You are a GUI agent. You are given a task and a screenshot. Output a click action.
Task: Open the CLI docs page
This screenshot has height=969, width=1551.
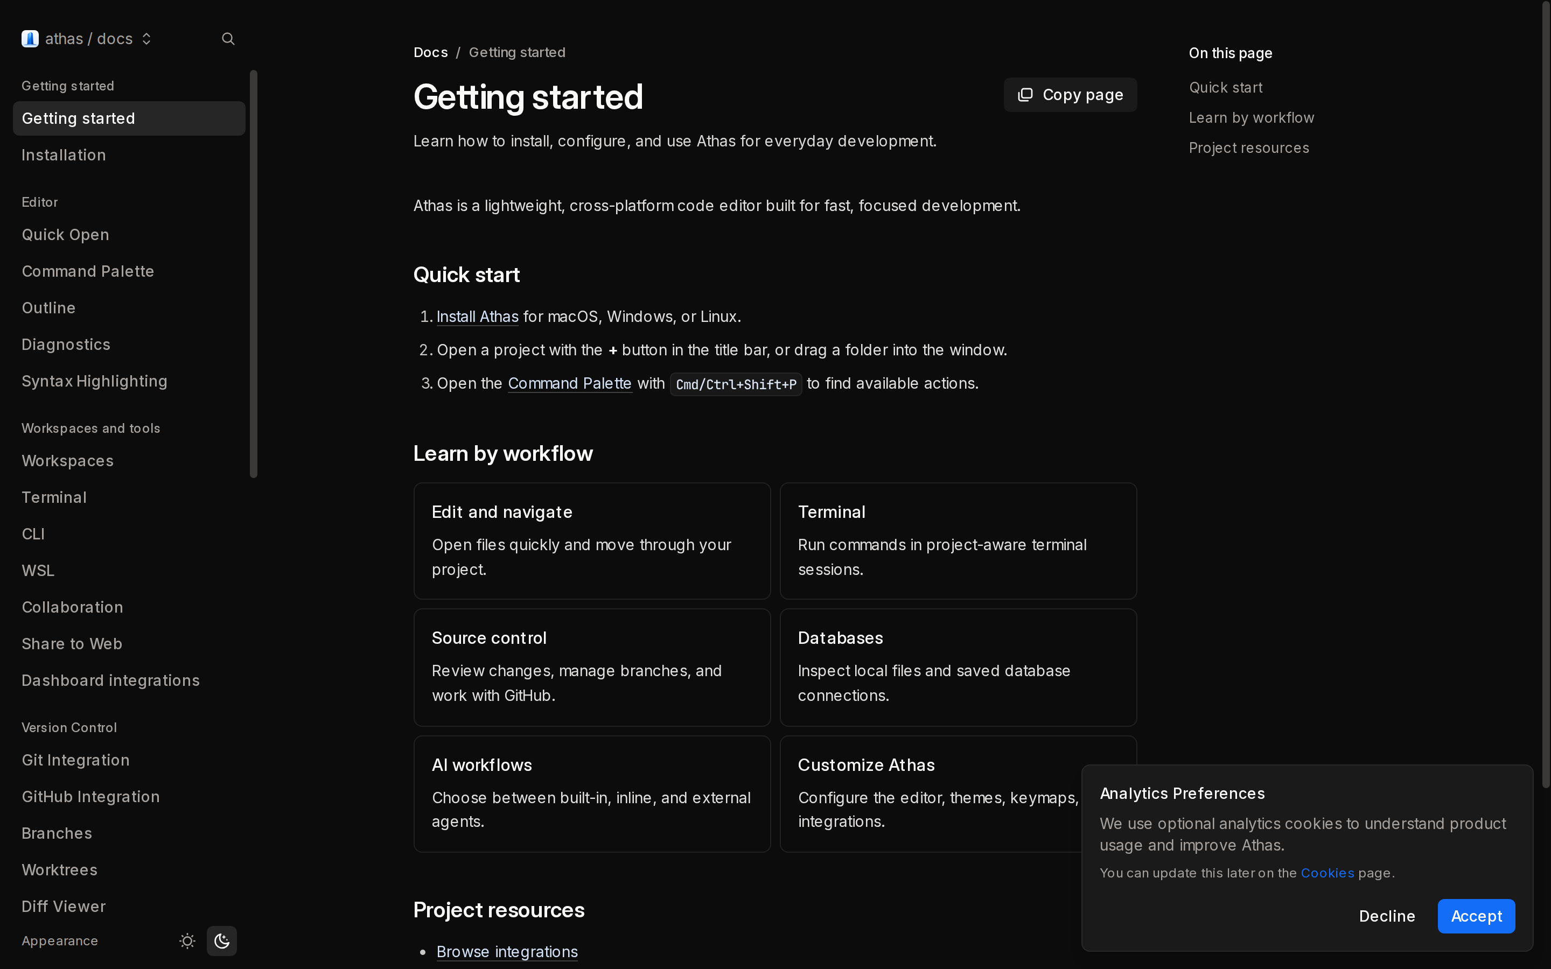click(x=129, y=534)
